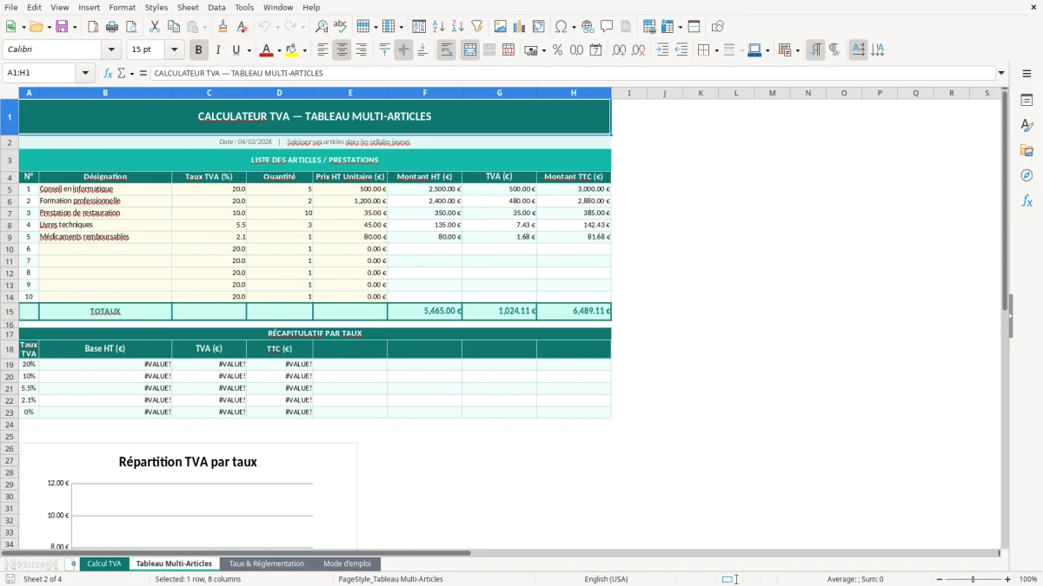This screenshot has width=1043, height=586.
Task: Expand the formula bar
Action: click(1001, 74)
